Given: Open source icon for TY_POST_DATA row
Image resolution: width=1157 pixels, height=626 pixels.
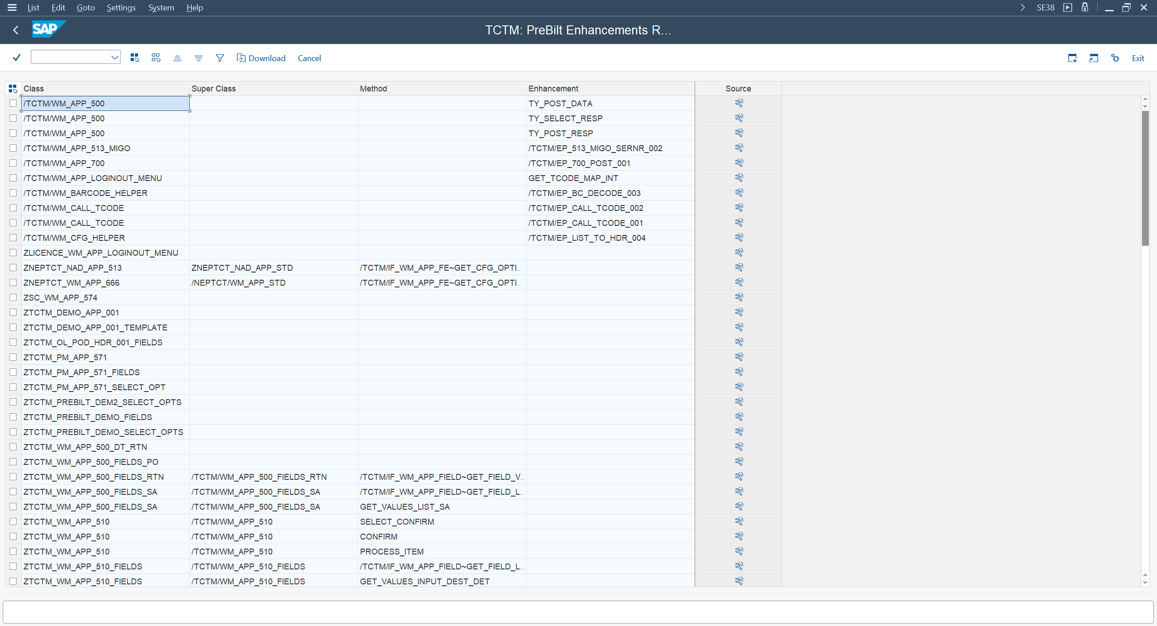Looking at the screenshot, I should coord(739,103).
